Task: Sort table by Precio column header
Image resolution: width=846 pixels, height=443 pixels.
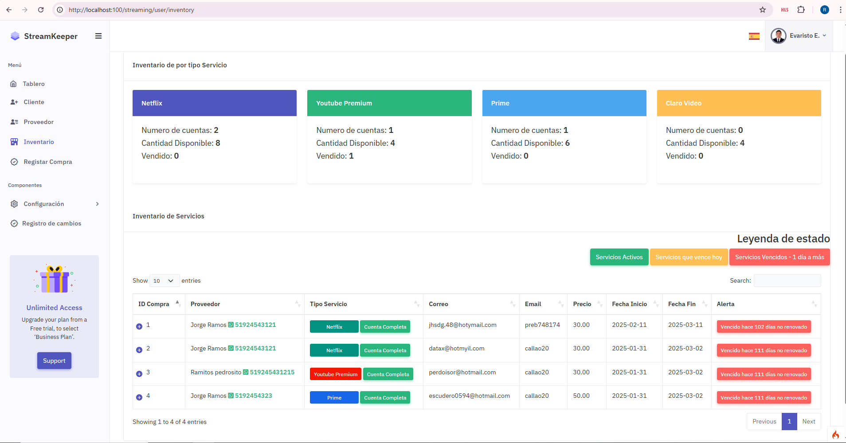Action: [x=587, y=304]
